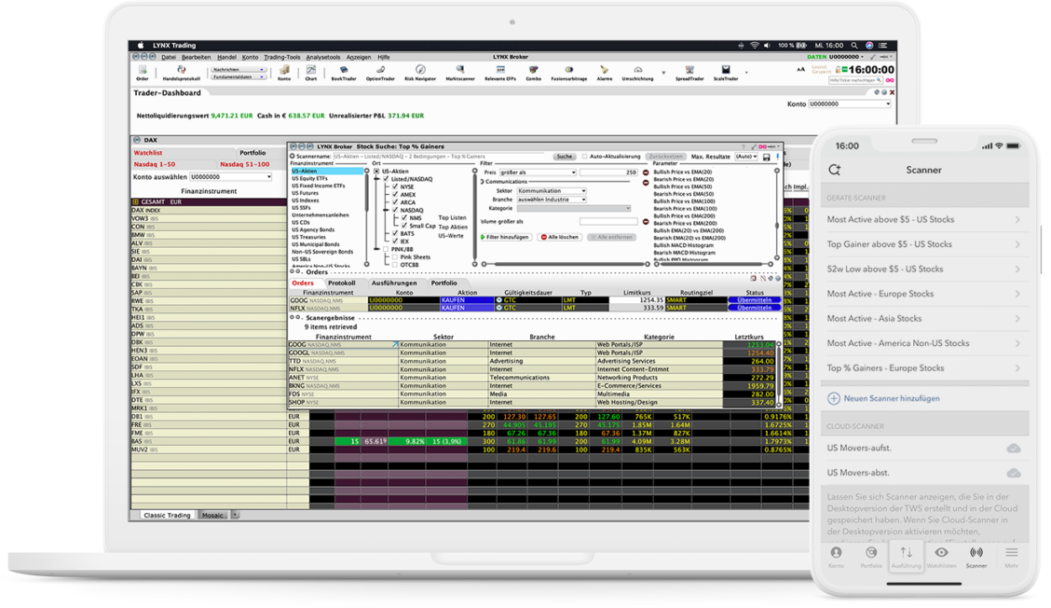
Task: Launch the OptionTrader tool
Action: [x=380, y=73]
